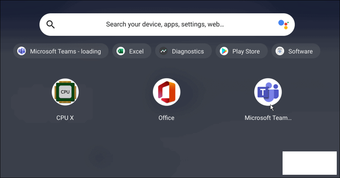Click the Microsoft Team... app label
This screenshot has width=340, height=178.
(x=268, y=118)
